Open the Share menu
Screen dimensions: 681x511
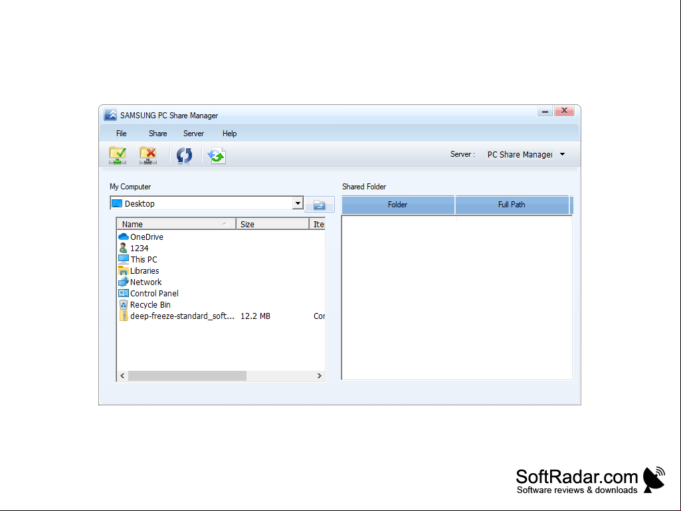(x=157, y=134)
